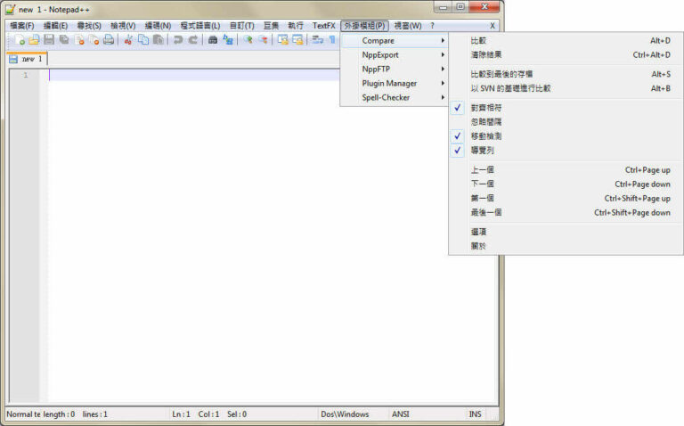Click the Find binoculars icon
Image resolution: width=684 pixels, height=426 pixels.
point(213,40)
